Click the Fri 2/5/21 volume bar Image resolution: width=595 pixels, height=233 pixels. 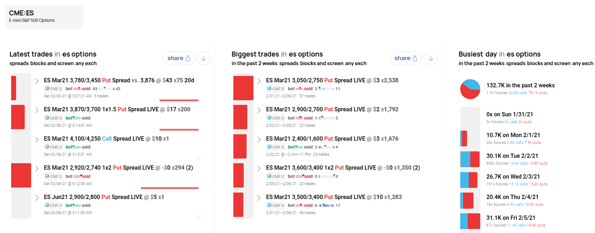coord(470,221)
